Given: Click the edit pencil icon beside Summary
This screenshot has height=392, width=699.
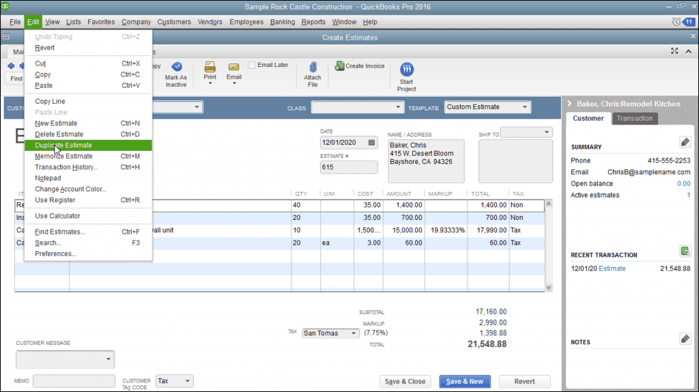Looking at the screenshot, I should (x=685, y=142).
